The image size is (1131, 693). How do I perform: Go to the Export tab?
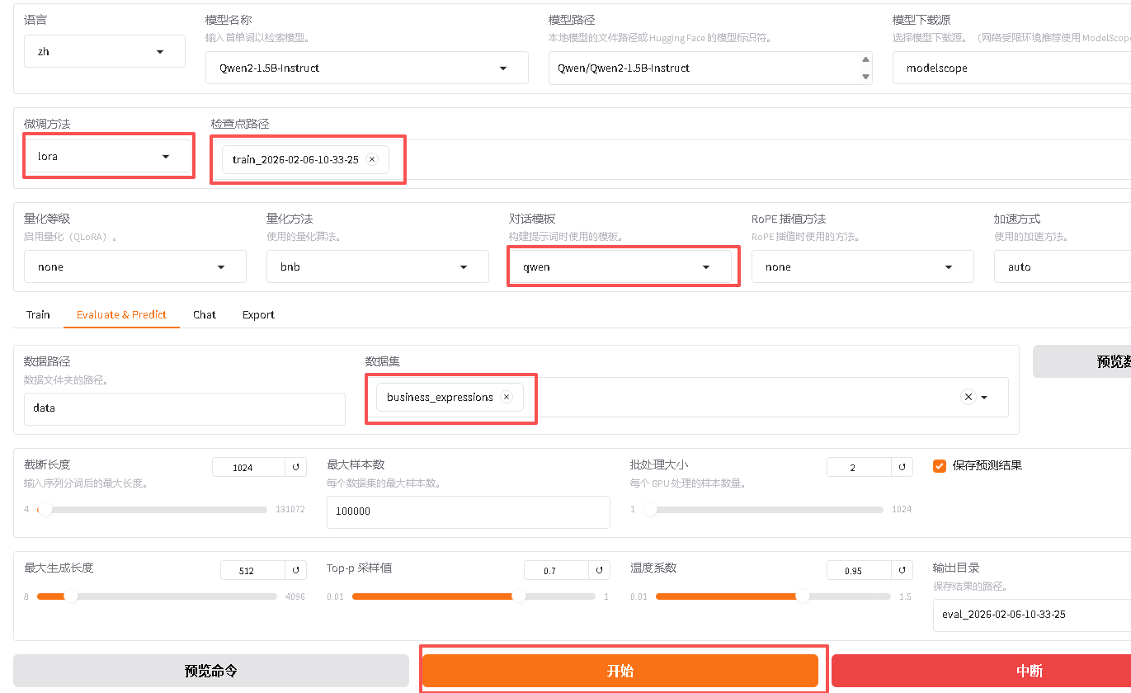(x=258, y=314)
